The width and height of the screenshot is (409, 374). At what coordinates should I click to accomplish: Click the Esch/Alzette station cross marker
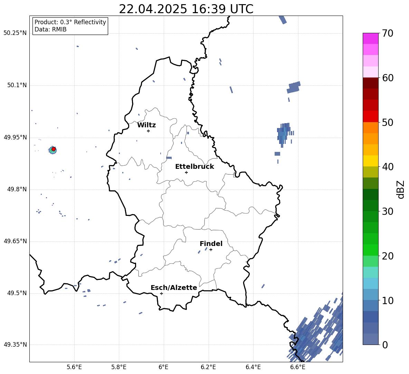161,293
